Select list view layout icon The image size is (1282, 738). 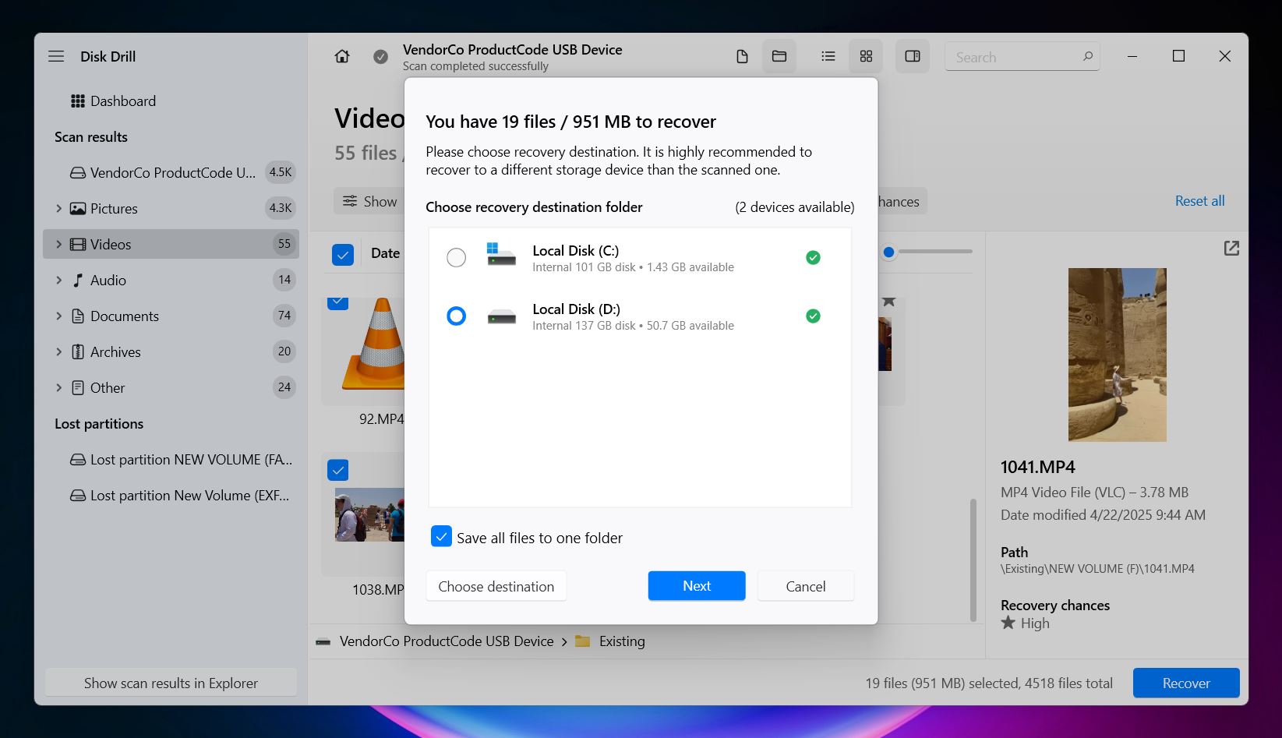coord(828,56)
